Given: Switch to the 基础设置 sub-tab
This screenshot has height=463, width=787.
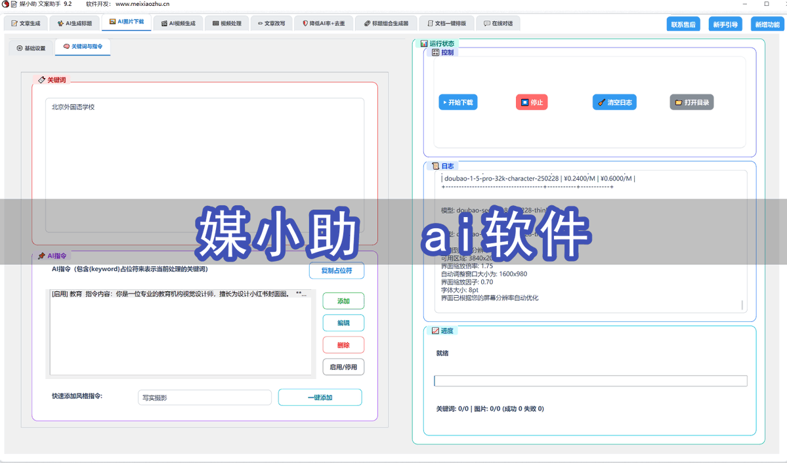Looking at the screenshot, I should click(x=31, y=48).
